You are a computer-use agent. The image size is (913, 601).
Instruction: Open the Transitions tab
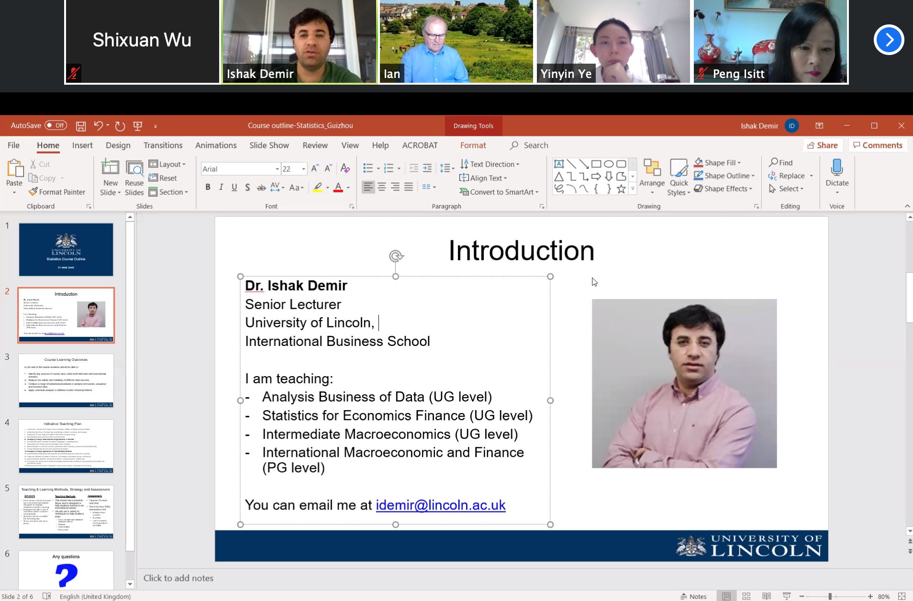(163, 145)
